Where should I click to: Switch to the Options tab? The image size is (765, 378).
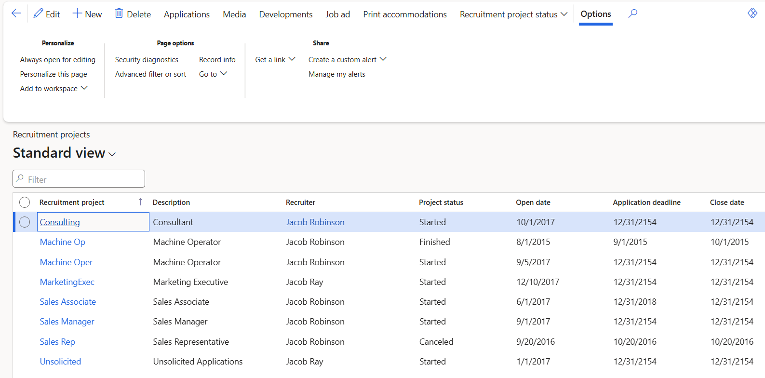595,14
